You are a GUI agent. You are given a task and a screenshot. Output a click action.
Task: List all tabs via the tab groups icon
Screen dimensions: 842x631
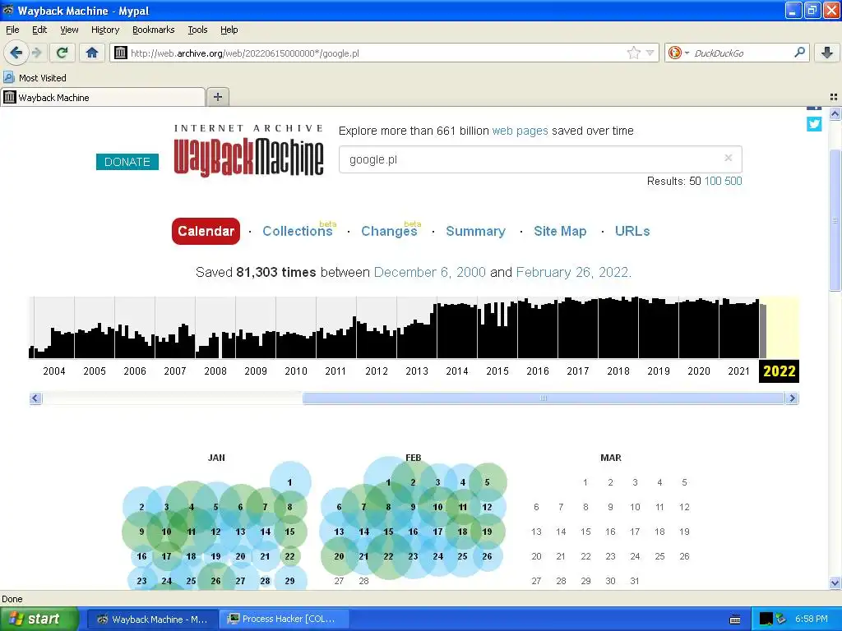pos(834,97)
